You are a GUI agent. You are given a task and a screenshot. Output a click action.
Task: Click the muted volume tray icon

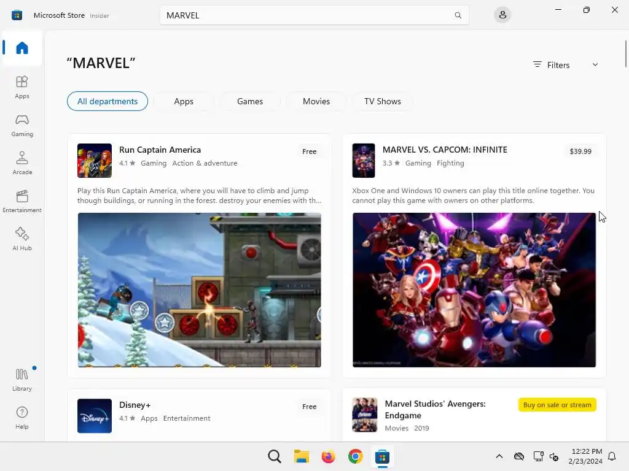coord(554,456)
